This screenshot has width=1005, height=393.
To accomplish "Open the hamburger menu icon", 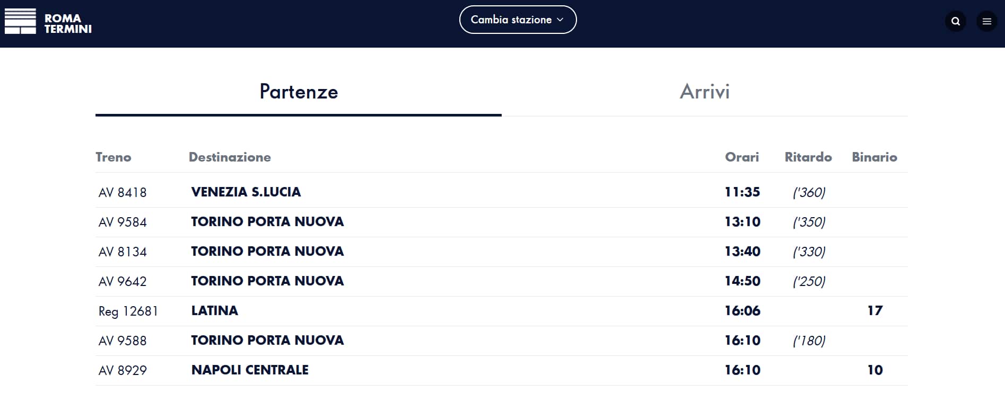I will coord(986,22).
